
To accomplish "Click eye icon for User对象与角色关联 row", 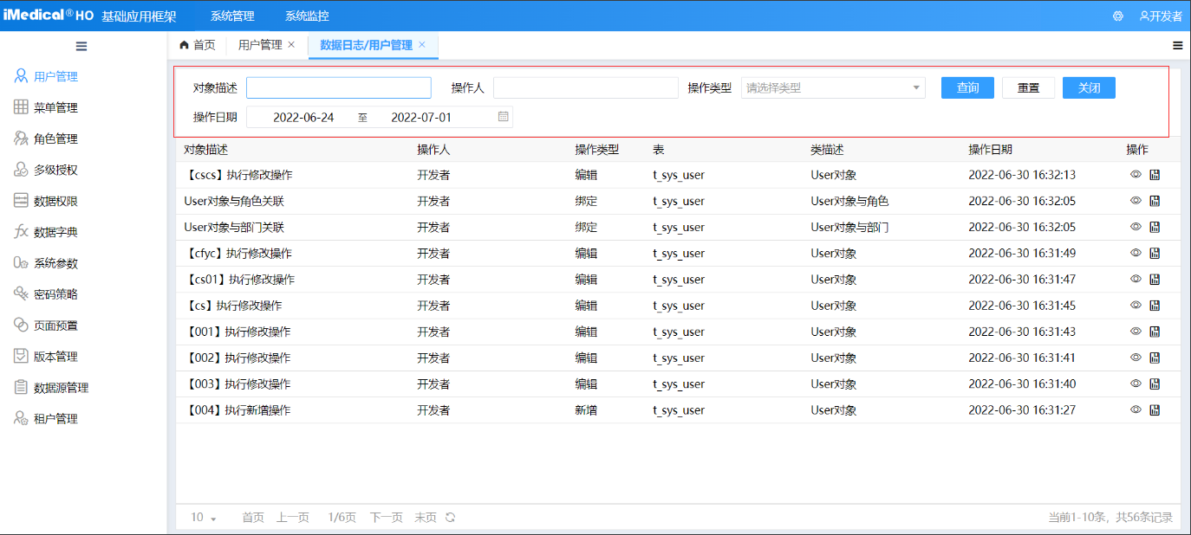I will [1136, 201].
